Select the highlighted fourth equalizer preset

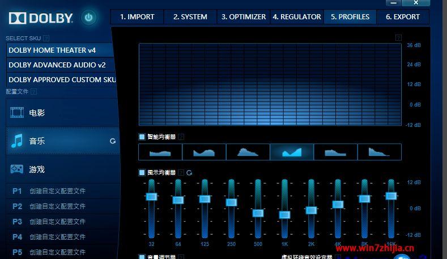pos(292,152)
